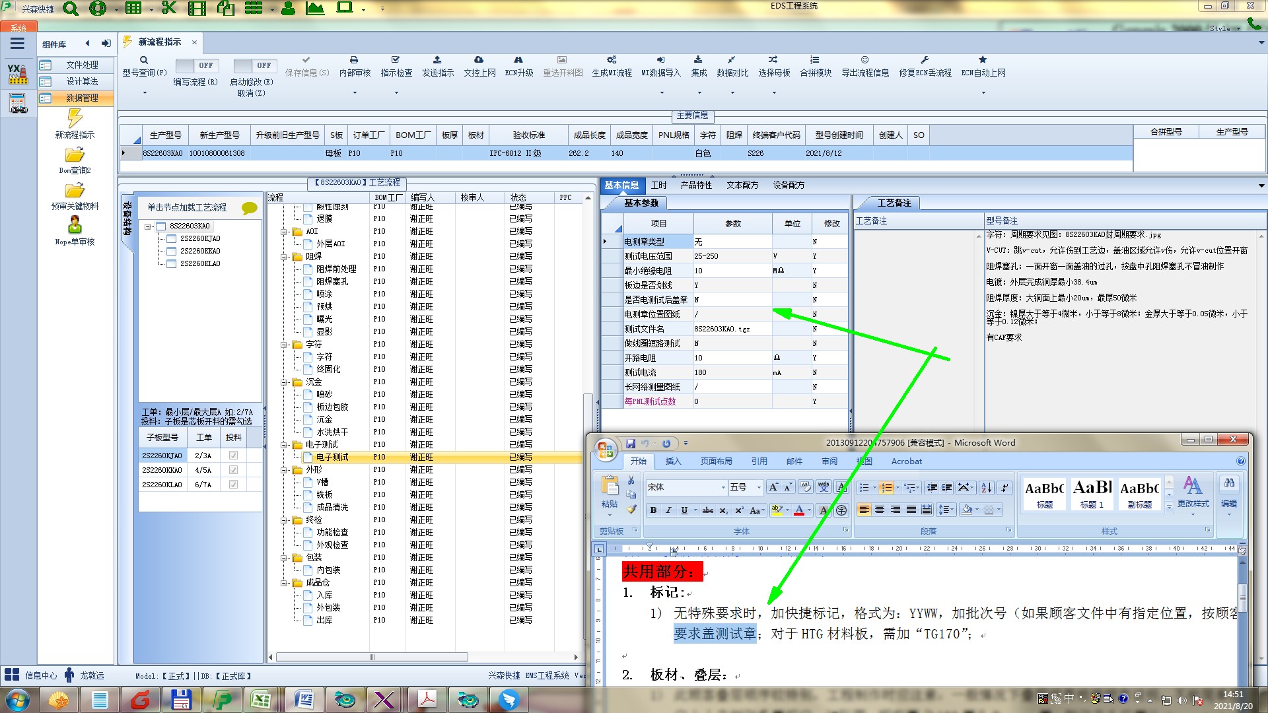
Task: Click the 内部审核 print icon
Action: pos(354,60)
